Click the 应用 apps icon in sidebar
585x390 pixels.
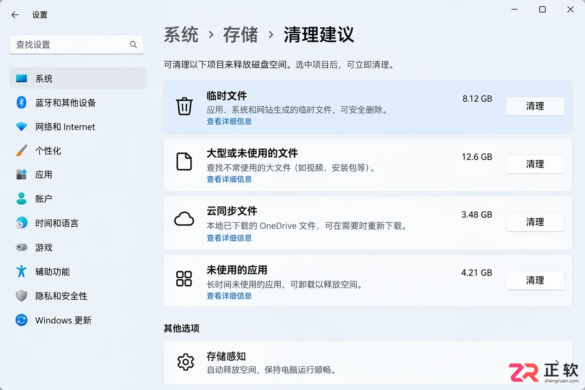click(22, 175)
